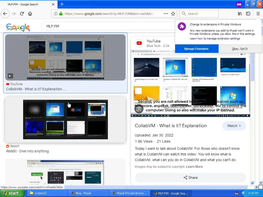This screenshot has height=197, width=263.
Task: Click the Reddit source icon
Action: tap(7, 146)
